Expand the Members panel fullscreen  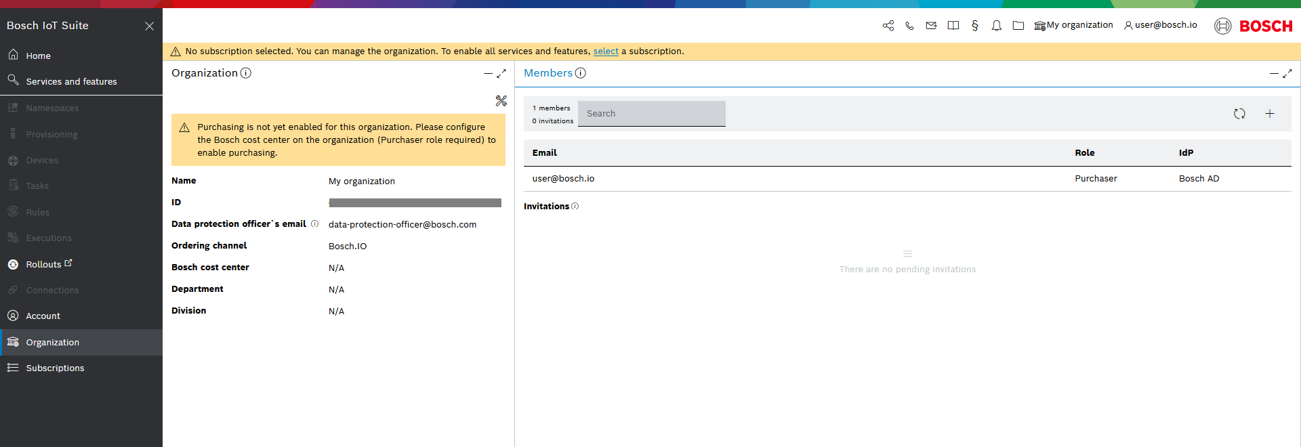pyautogui.click(x=1287, y=73)
